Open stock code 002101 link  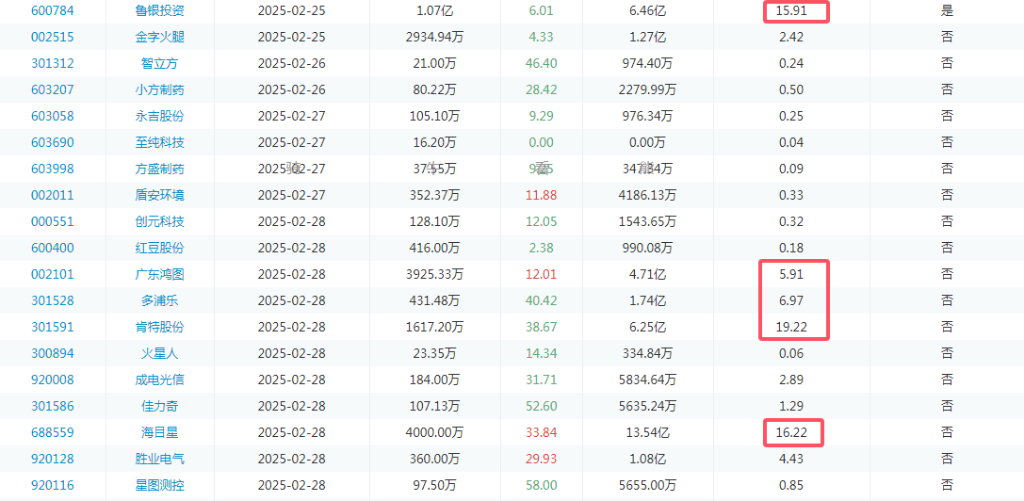pos(52,274)
